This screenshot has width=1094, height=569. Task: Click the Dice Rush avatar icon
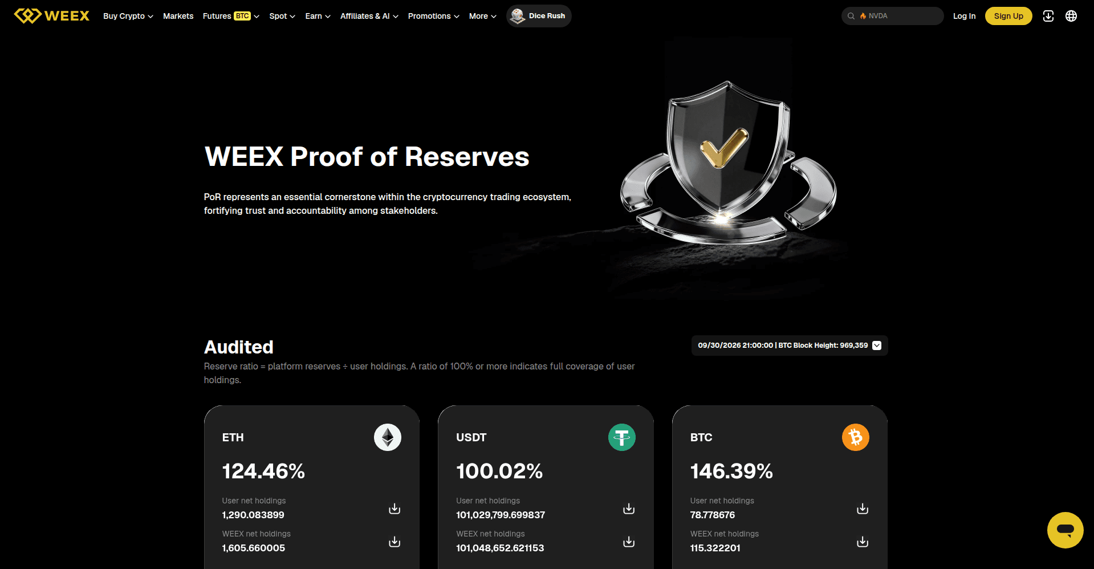518,16
